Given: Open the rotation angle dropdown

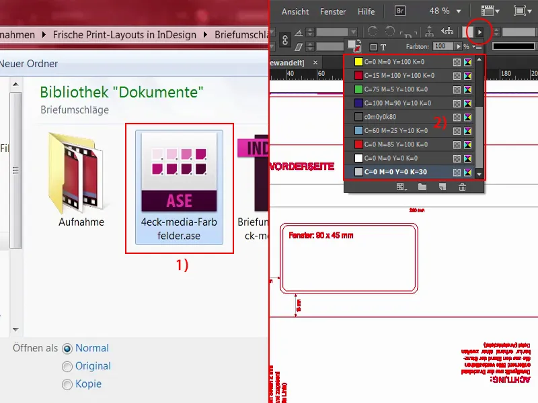Looking at the screenshot, I should (353, 32).
